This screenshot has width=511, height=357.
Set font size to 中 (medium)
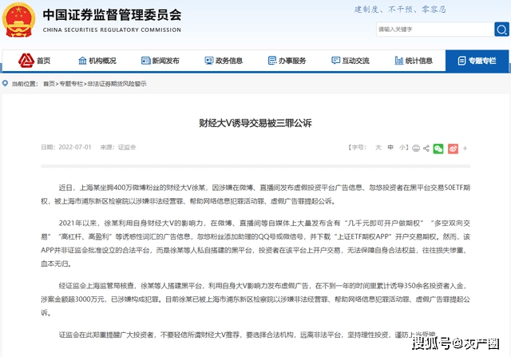(391, 148)
